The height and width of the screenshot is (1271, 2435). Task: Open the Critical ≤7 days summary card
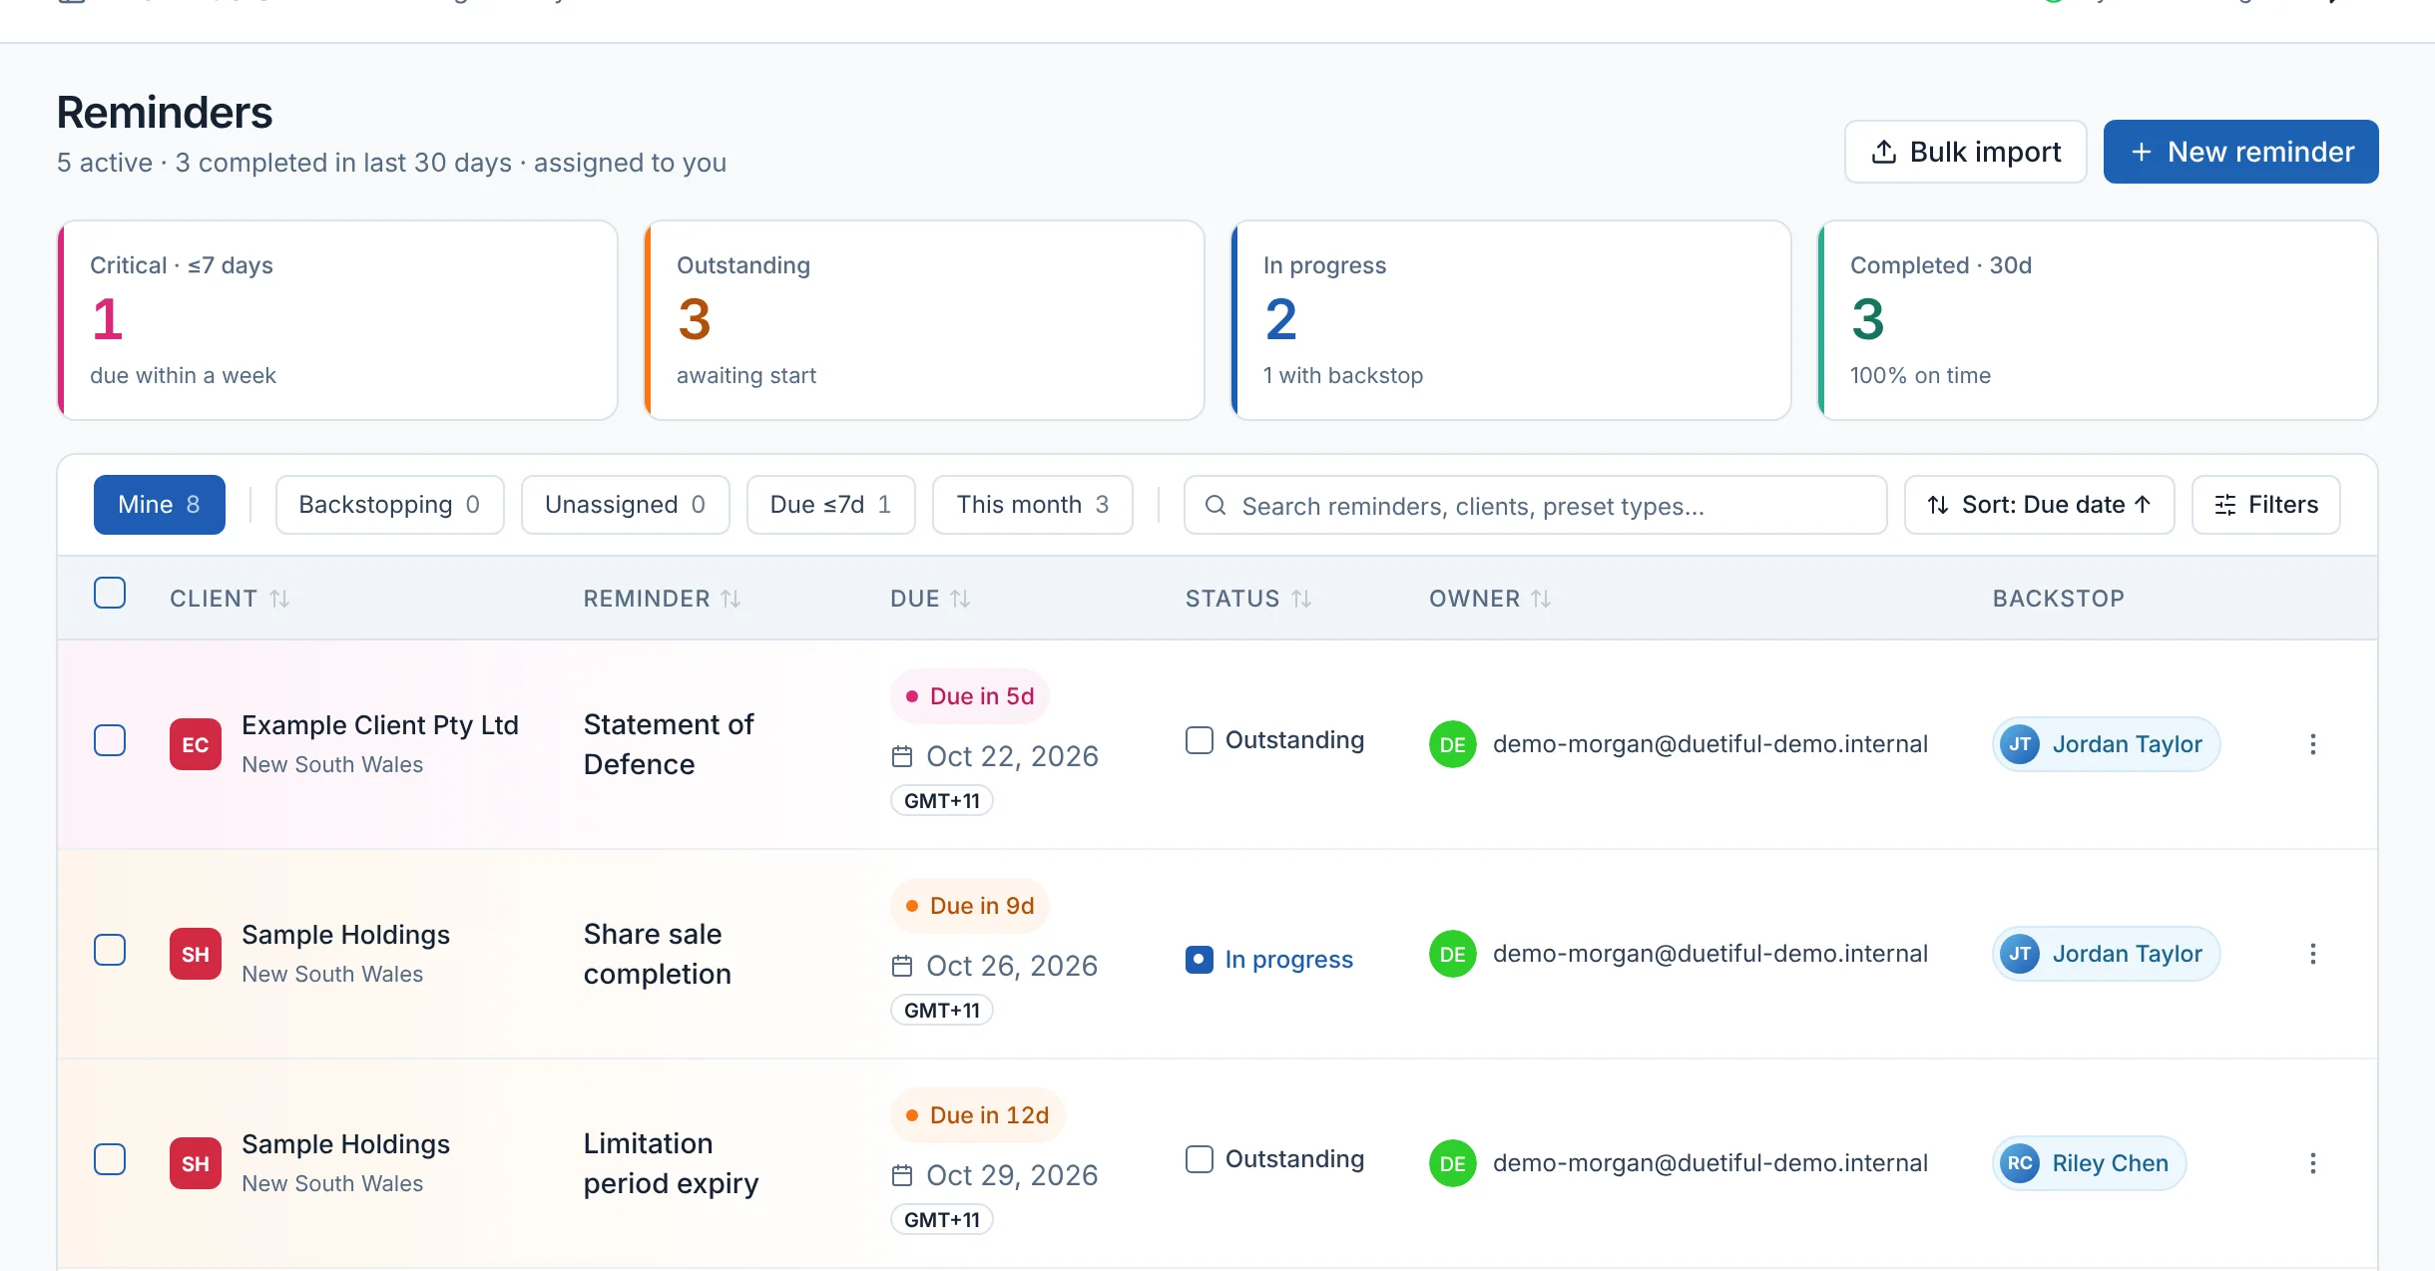click(337, 320)
